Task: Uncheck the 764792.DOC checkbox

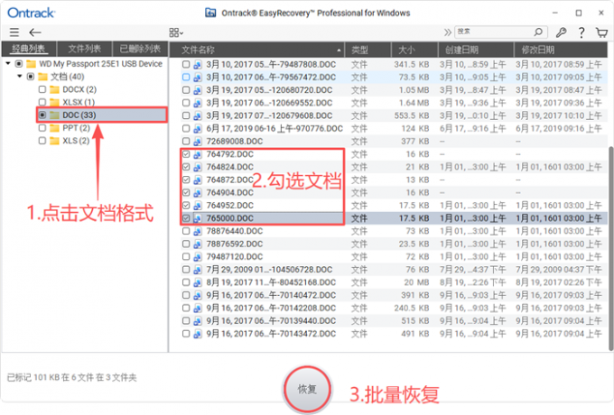Action: tap(186, 154)
